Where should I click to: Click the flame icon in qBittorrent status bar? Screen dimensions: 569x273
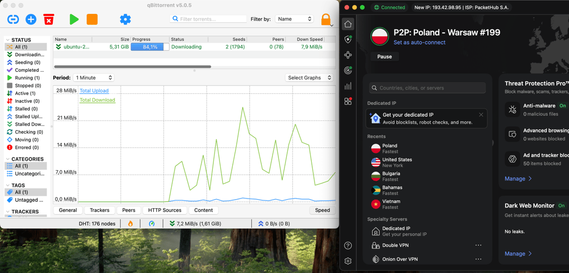pos(130,224)
